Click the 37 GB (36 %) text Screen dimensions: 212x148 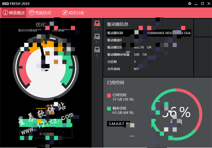point(123,99)
